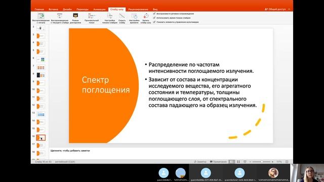Select slide 8 thumbnail
The width and height of the screenshot is (324, 182).
[x=40, y=75]
